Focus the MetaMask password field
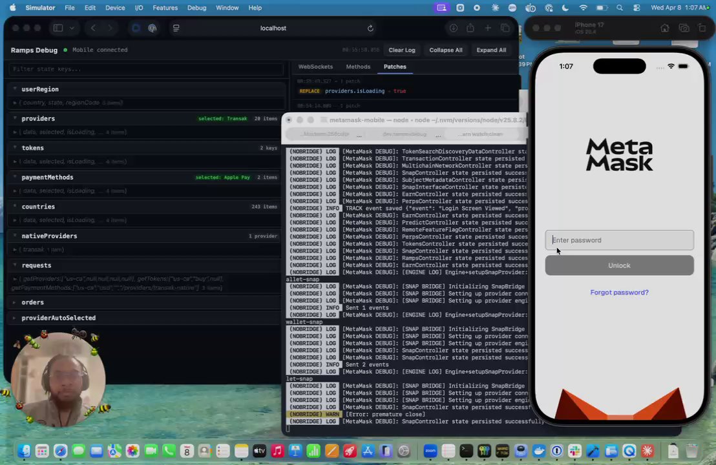716x465 pixels. (x=619, y=240)
